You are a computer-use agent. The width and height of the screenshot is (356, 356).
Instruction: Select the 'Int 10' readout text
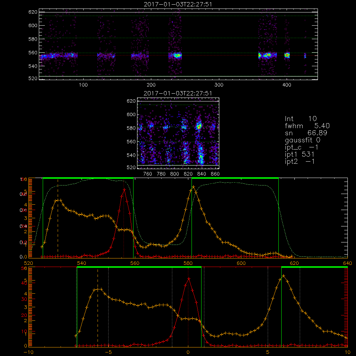coord(301,119)
